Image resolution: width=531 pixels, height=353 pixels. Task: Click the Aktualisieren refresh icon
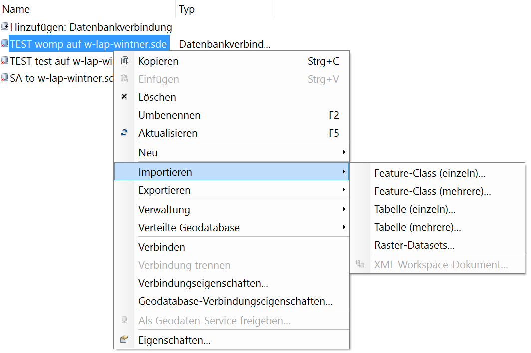[x=124, y=133]
